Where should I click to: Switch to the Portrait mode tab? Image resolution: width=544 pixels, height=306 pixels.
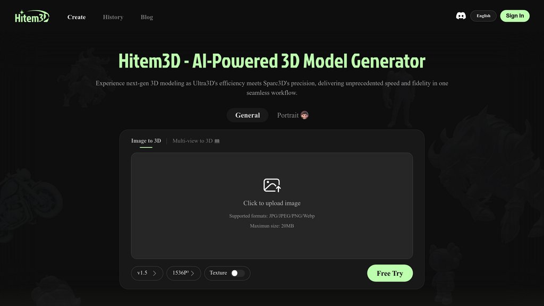288,115
